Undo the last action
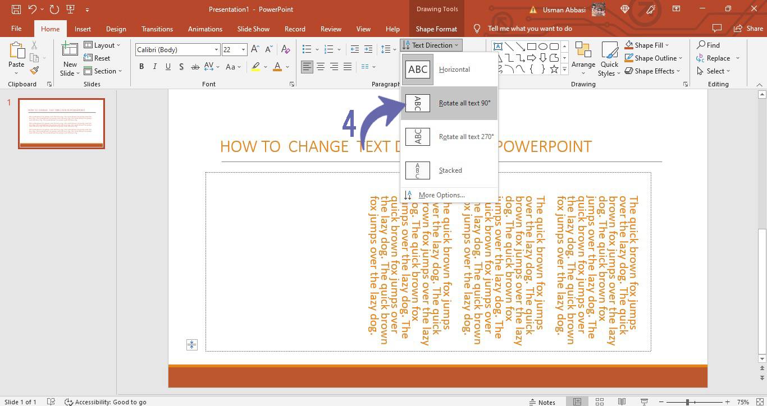The image size is (767, 406). point(32,9)
